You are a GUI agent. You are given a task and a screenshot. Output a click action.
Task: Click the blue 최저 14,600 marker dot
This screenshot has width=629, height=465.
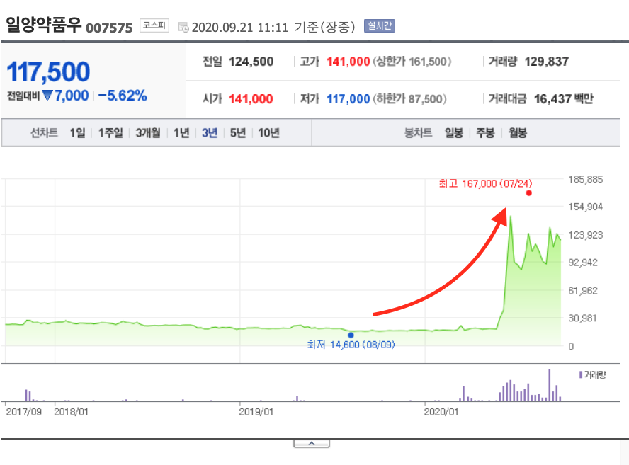click(x=351, y=335)
